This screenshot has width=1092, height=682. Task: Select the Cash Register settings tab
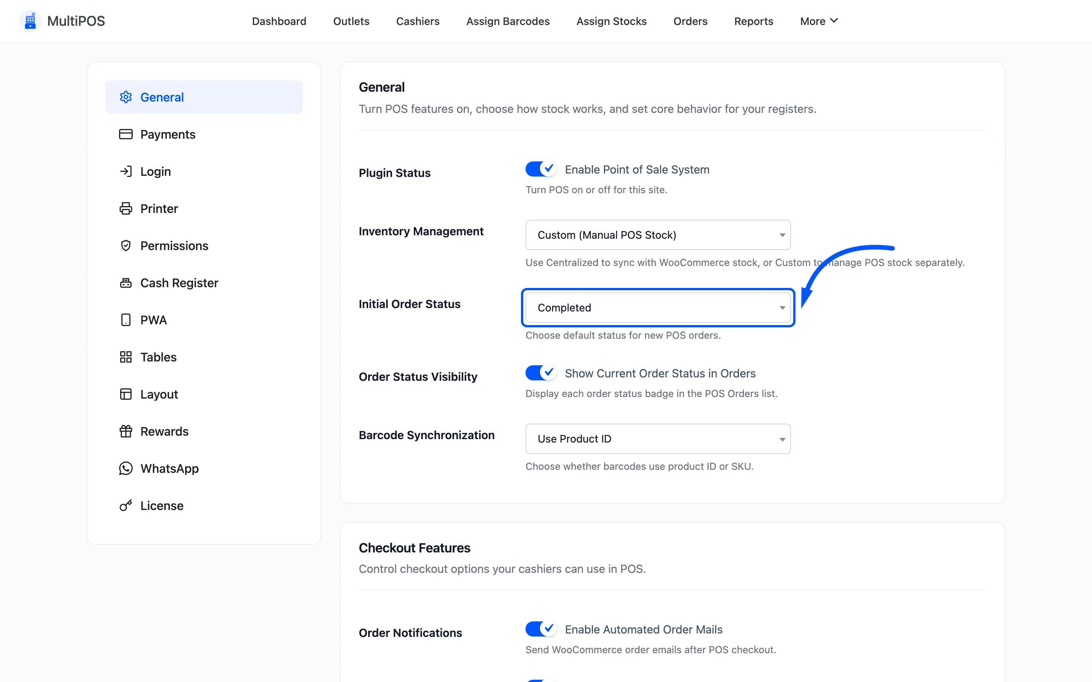(x=204, y=283)
